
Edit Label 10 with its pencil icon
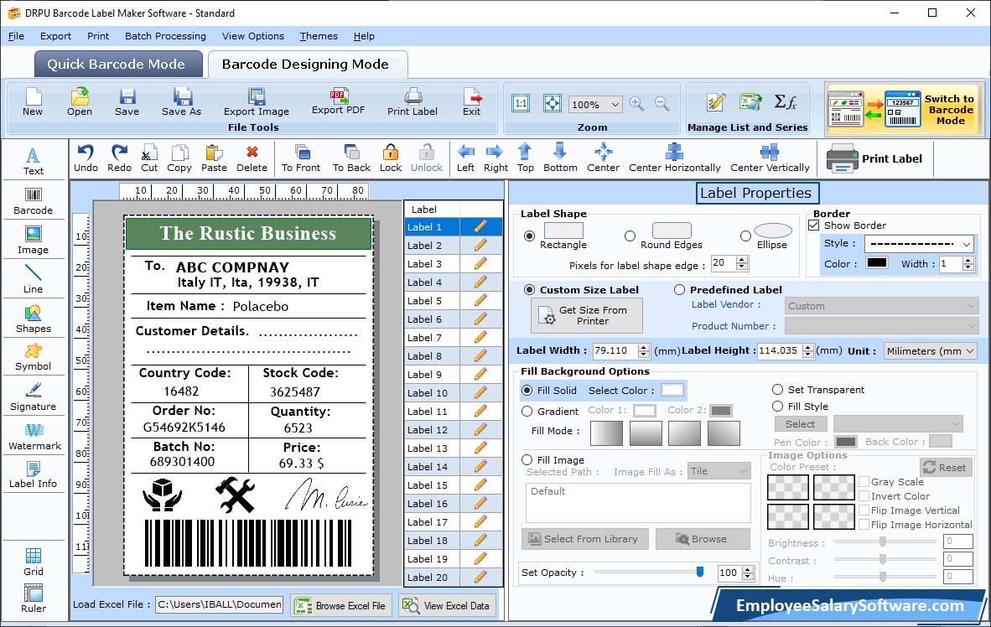[480, 392]
